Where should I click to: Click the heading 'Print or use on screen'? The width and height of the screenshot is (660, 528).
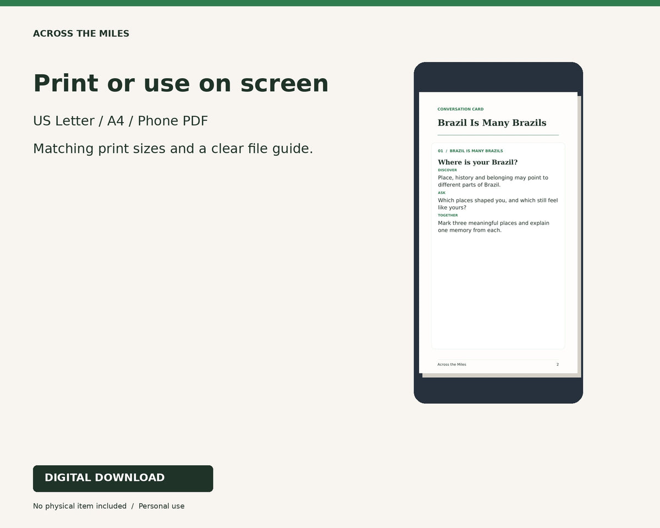pos(180,84)
